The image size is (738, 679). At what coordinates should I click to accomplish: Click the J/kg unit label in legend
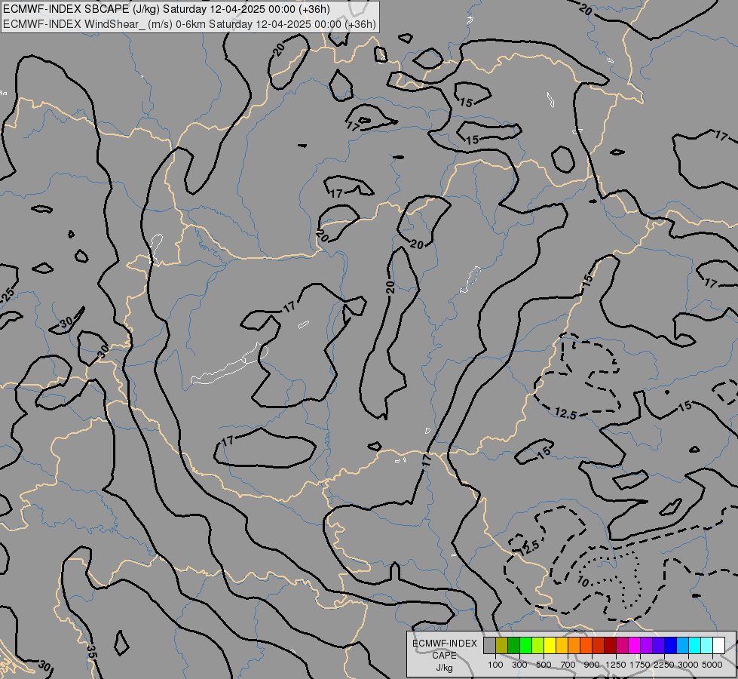tap(444, 668)
